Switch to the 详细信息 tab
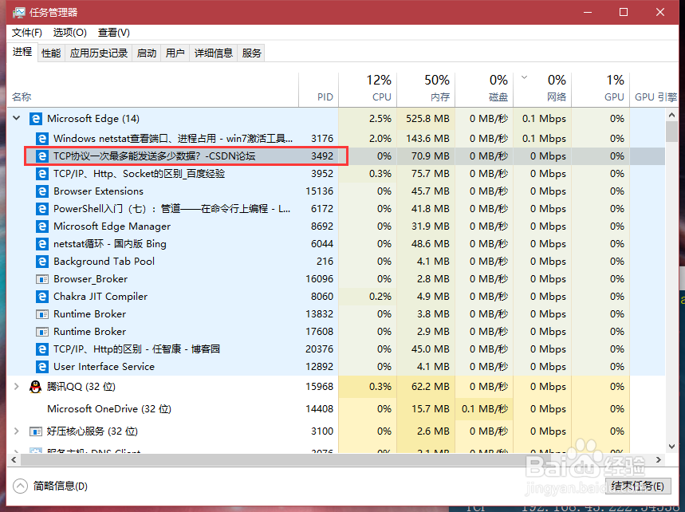The height and width of the screenshot is (512, 685). [x=213, y=53]
